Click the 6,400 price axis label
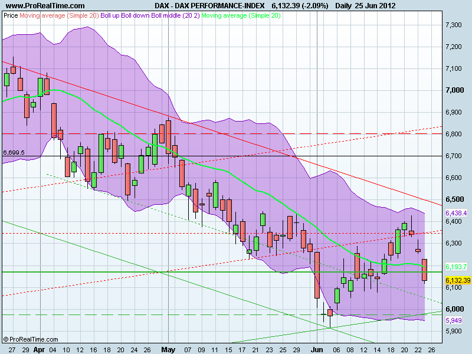 (x=453, y=221)
